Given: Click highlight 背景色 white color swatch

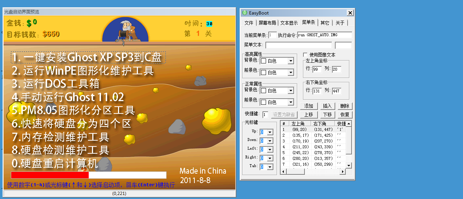Looking at the screenshot, I should point(264,61).
